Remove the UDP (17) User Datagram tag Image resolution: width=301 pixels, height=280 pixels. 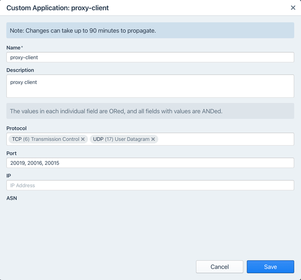(153, 139)
